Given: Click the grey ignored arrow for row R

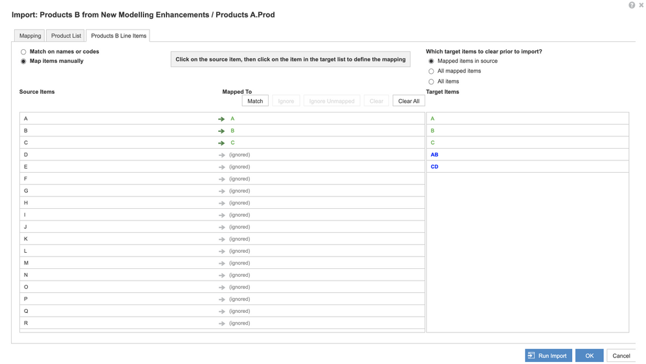Looking at the screenshot, I should [x=222, y=323].
